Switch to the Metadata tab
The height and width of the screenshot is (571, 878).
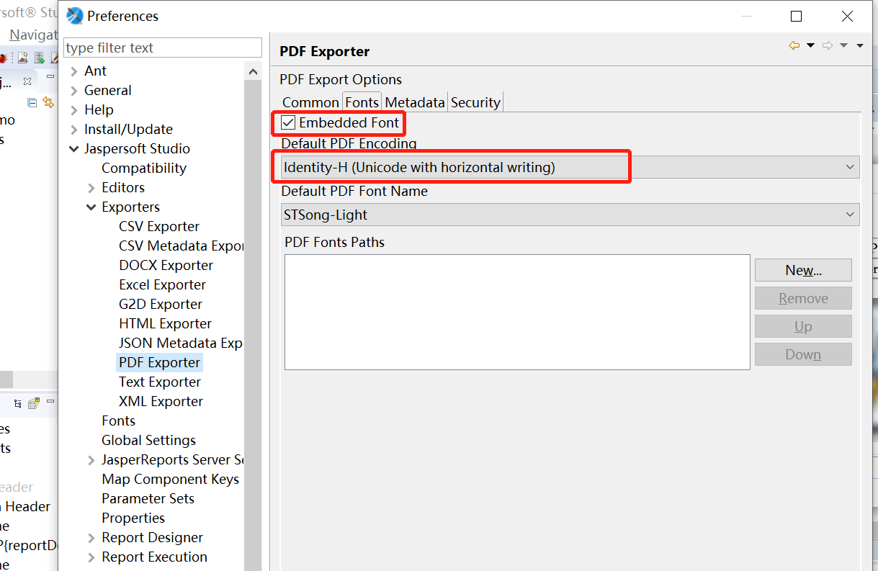coord(415,102)
